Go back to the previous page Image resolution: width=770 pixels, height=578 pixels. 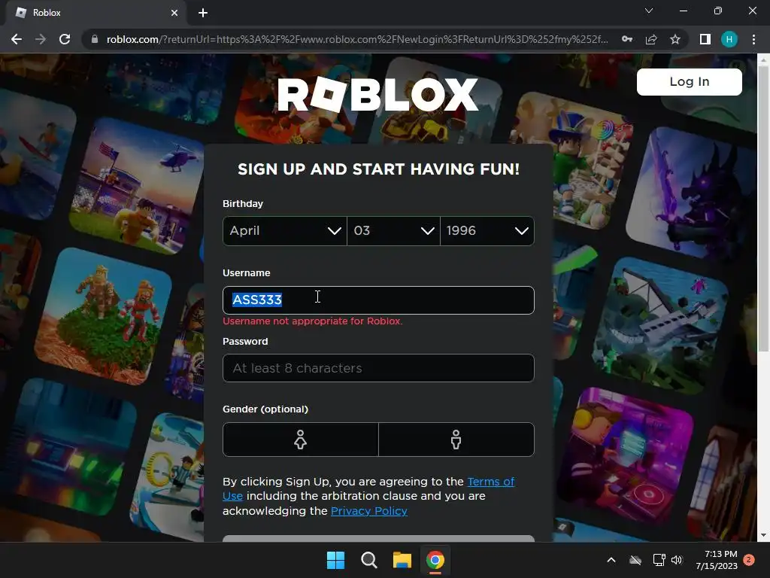[17, 39]
